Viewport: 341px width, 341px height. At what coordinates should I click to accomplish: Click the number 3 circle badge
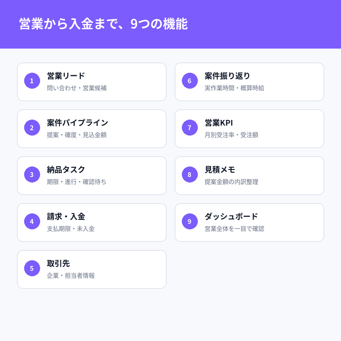tap(32, 174)
